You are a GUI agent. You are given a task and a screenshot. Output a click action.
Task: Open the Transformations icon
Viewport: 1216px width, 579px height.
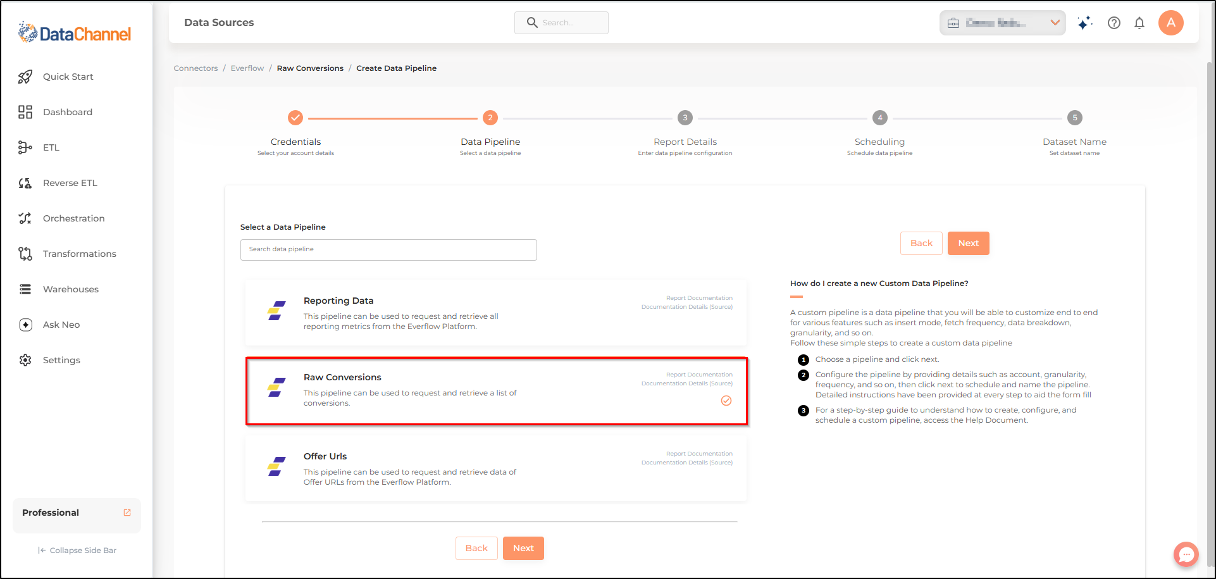(25, 254)
